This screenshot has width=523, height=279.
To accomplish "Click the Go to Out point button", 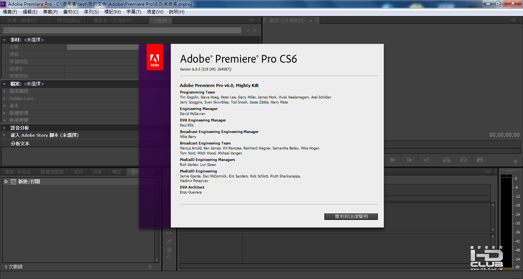I will pyautogui.click(x=427, y=160).
